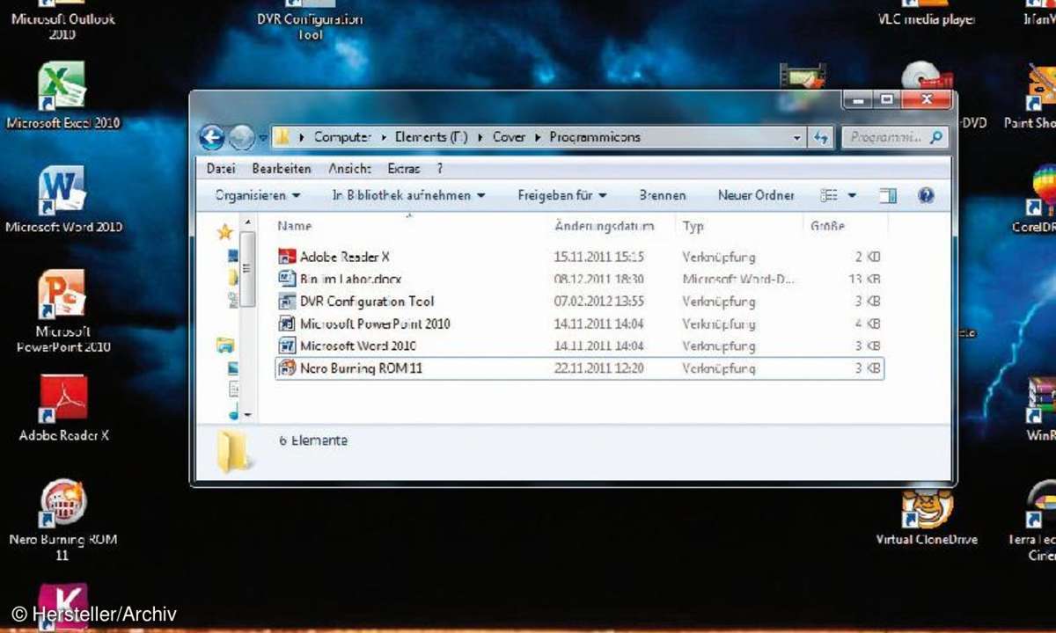
Task: Open view options dropdown arrow
Action: point(852,195)
